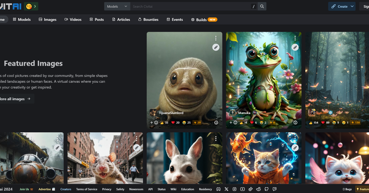The height and width of the screenshot is (193, 369).
Task: Switch to the Videos tab
Action: pyautogui.click(x=73, y=20)
